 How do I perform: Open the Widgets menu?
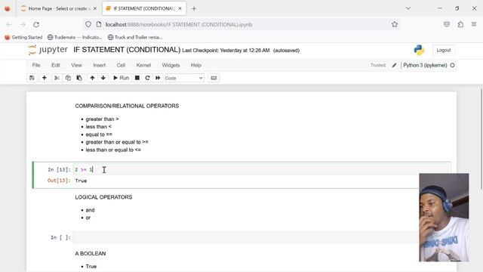171,66
